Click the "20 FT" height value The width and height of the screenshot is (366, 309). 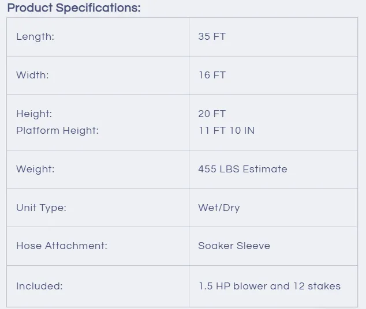(212, 114)
